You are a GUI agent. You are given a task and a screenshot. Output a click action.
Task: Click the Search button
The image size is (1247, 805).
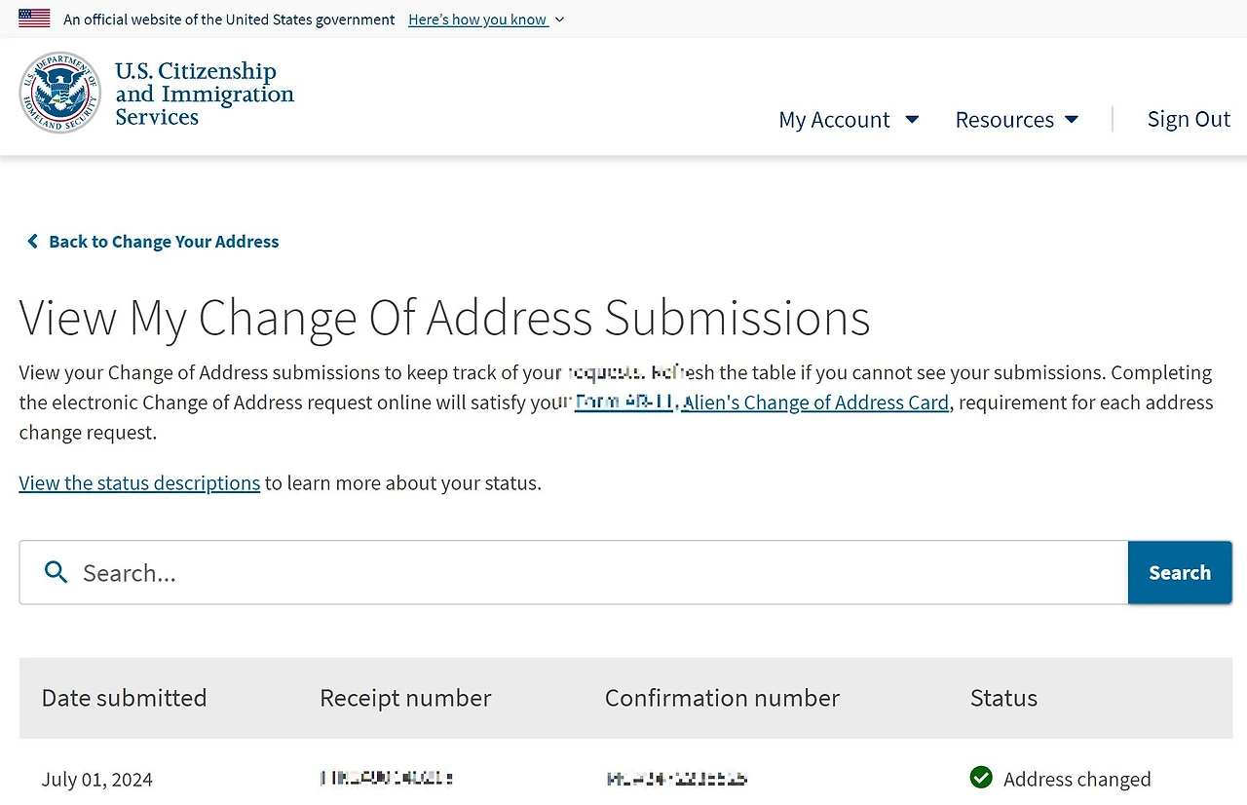coord(1180,572)
